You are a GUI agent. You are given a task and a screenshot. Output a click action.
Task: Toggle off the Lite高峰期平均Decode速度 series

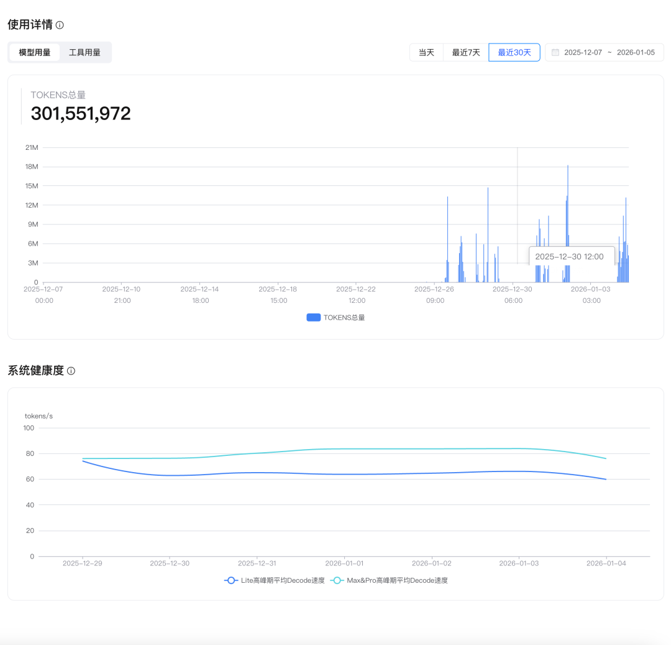272,580
